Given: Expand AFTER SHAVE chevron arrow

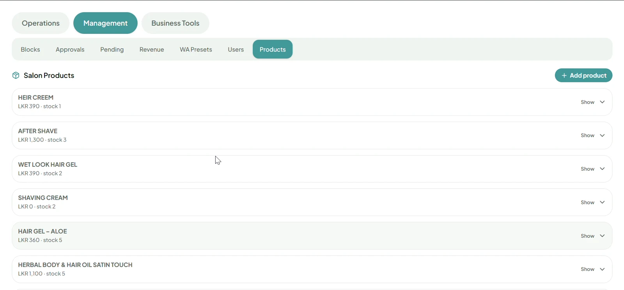Looking at the screenshot, I should 602,136.
